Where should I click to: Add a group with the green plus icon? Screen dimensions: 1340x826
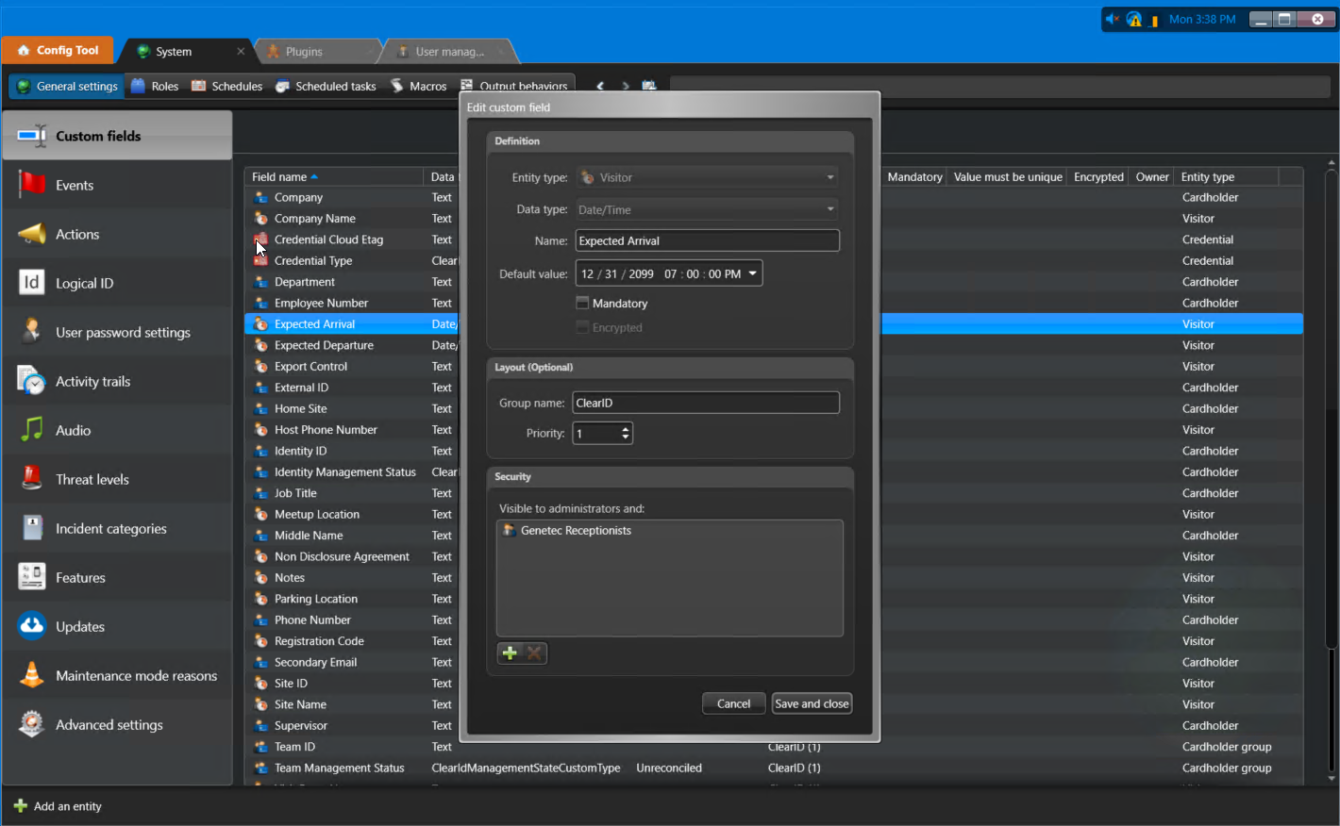509,653
